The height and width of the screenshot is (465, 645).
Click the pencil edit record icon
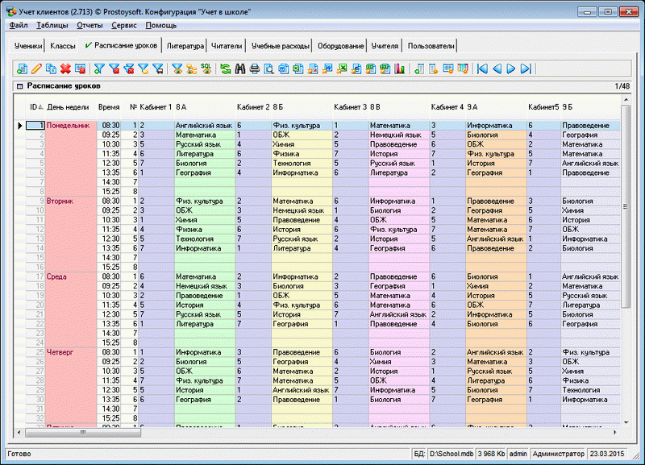[x=36, y=69]
